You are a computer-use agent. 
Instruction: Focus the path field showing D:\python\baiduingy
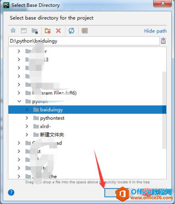[x=84, y=41]
